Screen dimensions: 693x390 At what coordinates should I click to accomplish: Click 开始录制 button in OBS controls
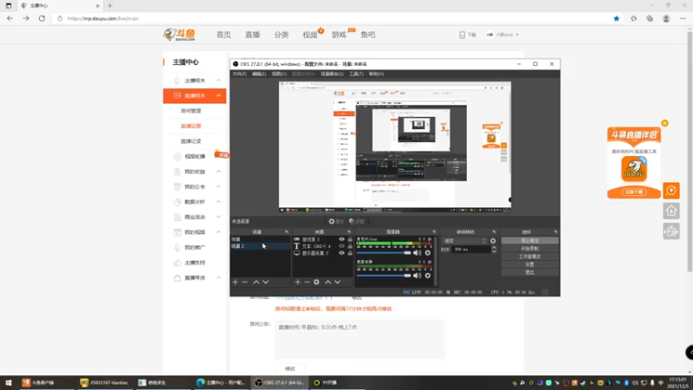[529, 249]
